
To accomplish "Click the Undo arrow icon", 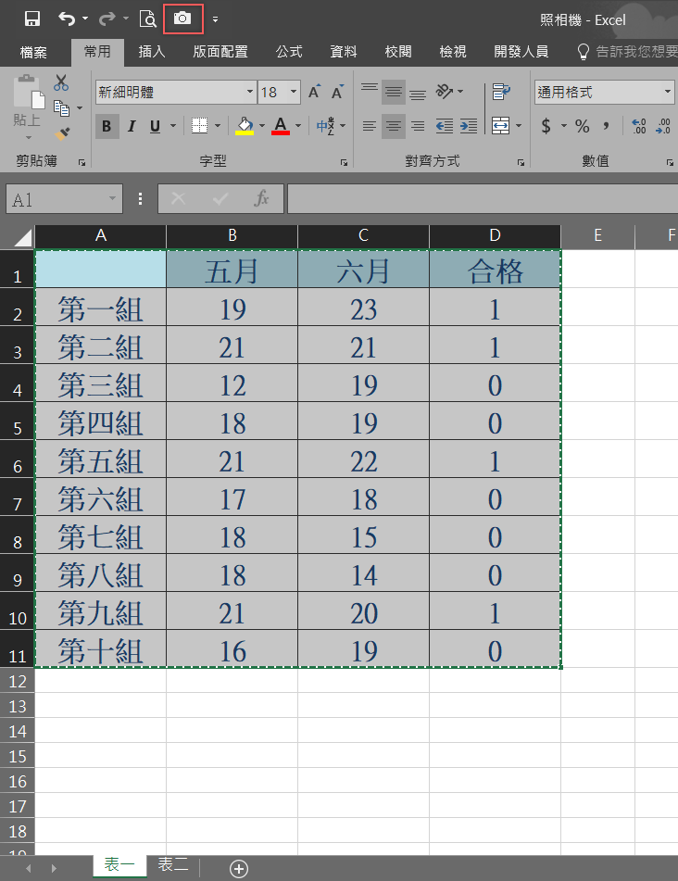I will pyautogui.click(x=67, y=19).
